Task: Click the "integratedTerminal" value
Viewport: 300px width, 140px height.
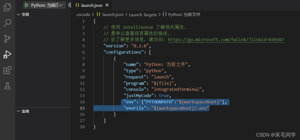Action: click(177, 89)
